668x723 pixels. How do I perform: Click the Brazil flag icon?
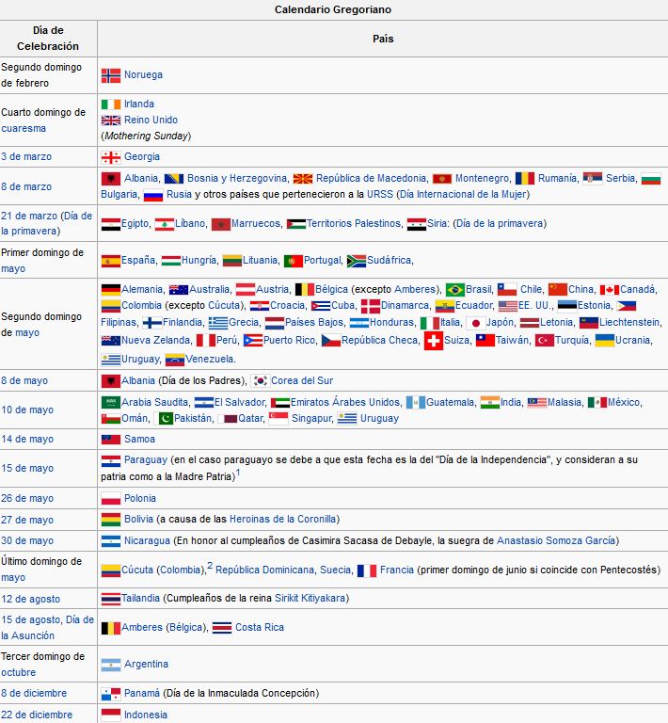455,290
